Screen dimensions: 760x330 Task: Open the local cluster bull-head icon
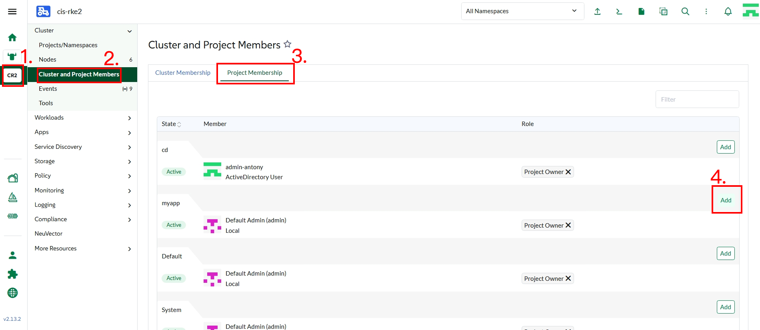tap(12, 56)
